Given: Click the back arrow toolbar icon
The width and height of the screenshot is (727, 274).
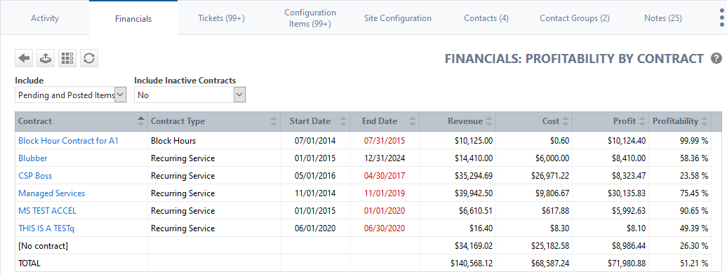Looking at the screenshot, I should pyautogui.click(x=24, y=58).
